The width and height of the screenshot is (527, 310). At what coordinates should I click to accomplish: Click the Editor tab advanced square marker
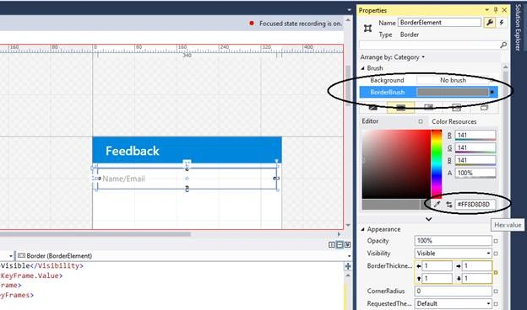[x=420, y=121]
